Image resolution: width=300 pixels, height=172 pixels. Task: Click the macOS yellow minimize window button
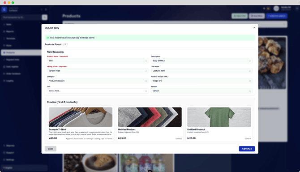[x=9, y=3]
